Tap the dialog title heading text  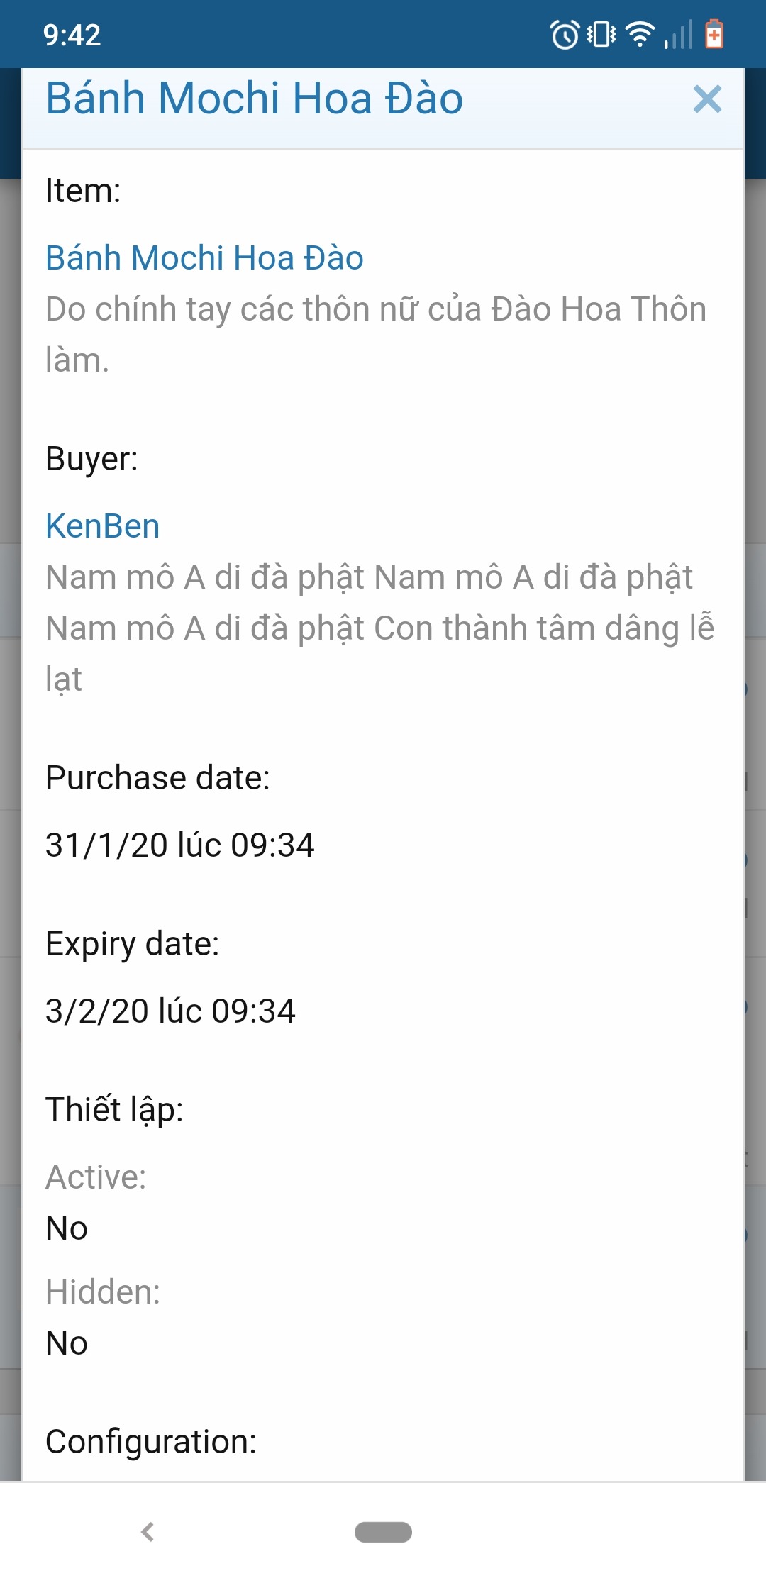(x=255, y=98)
